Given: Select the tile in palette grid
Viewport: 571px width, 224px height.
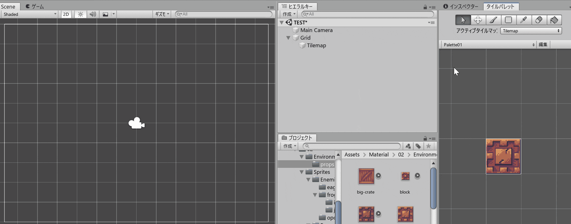Looking at the screenshot, I should pyautogui.click(x=503, y=156).
